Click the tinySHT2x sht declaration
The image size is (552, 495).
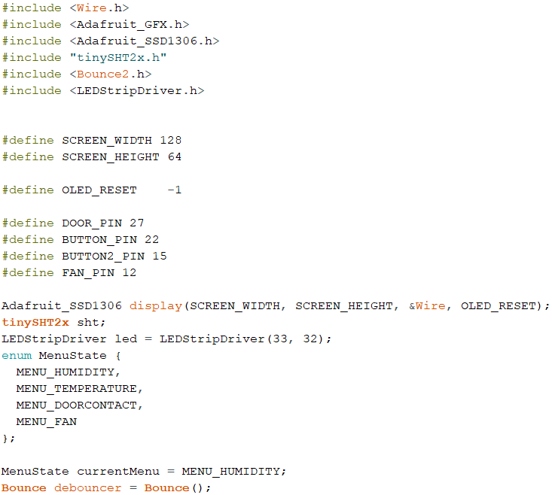point(53,322)
